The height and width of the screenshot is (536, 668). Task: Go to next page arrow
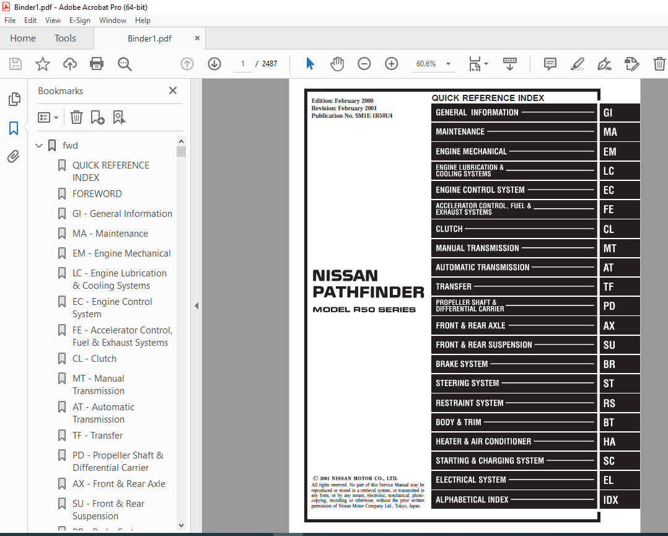click(214, 64)
